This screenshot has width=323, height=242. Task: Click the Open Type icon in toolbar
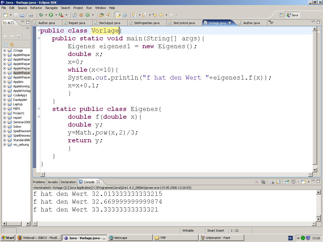pyautogui.click(x=101, y=15)
